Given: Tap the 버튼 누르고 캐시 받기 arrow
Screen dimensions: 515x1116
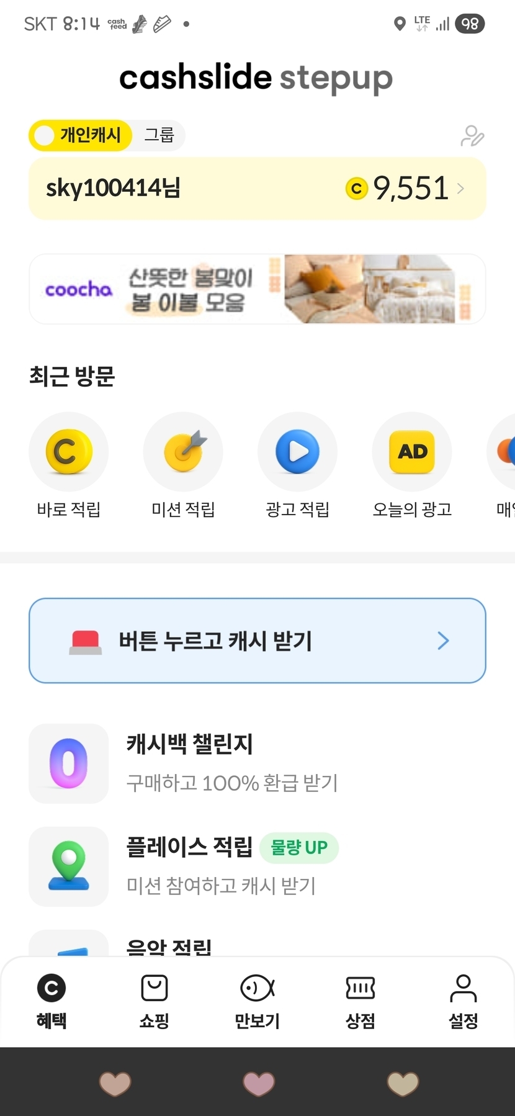Looking at the screenshot, I should click(443, 641).
